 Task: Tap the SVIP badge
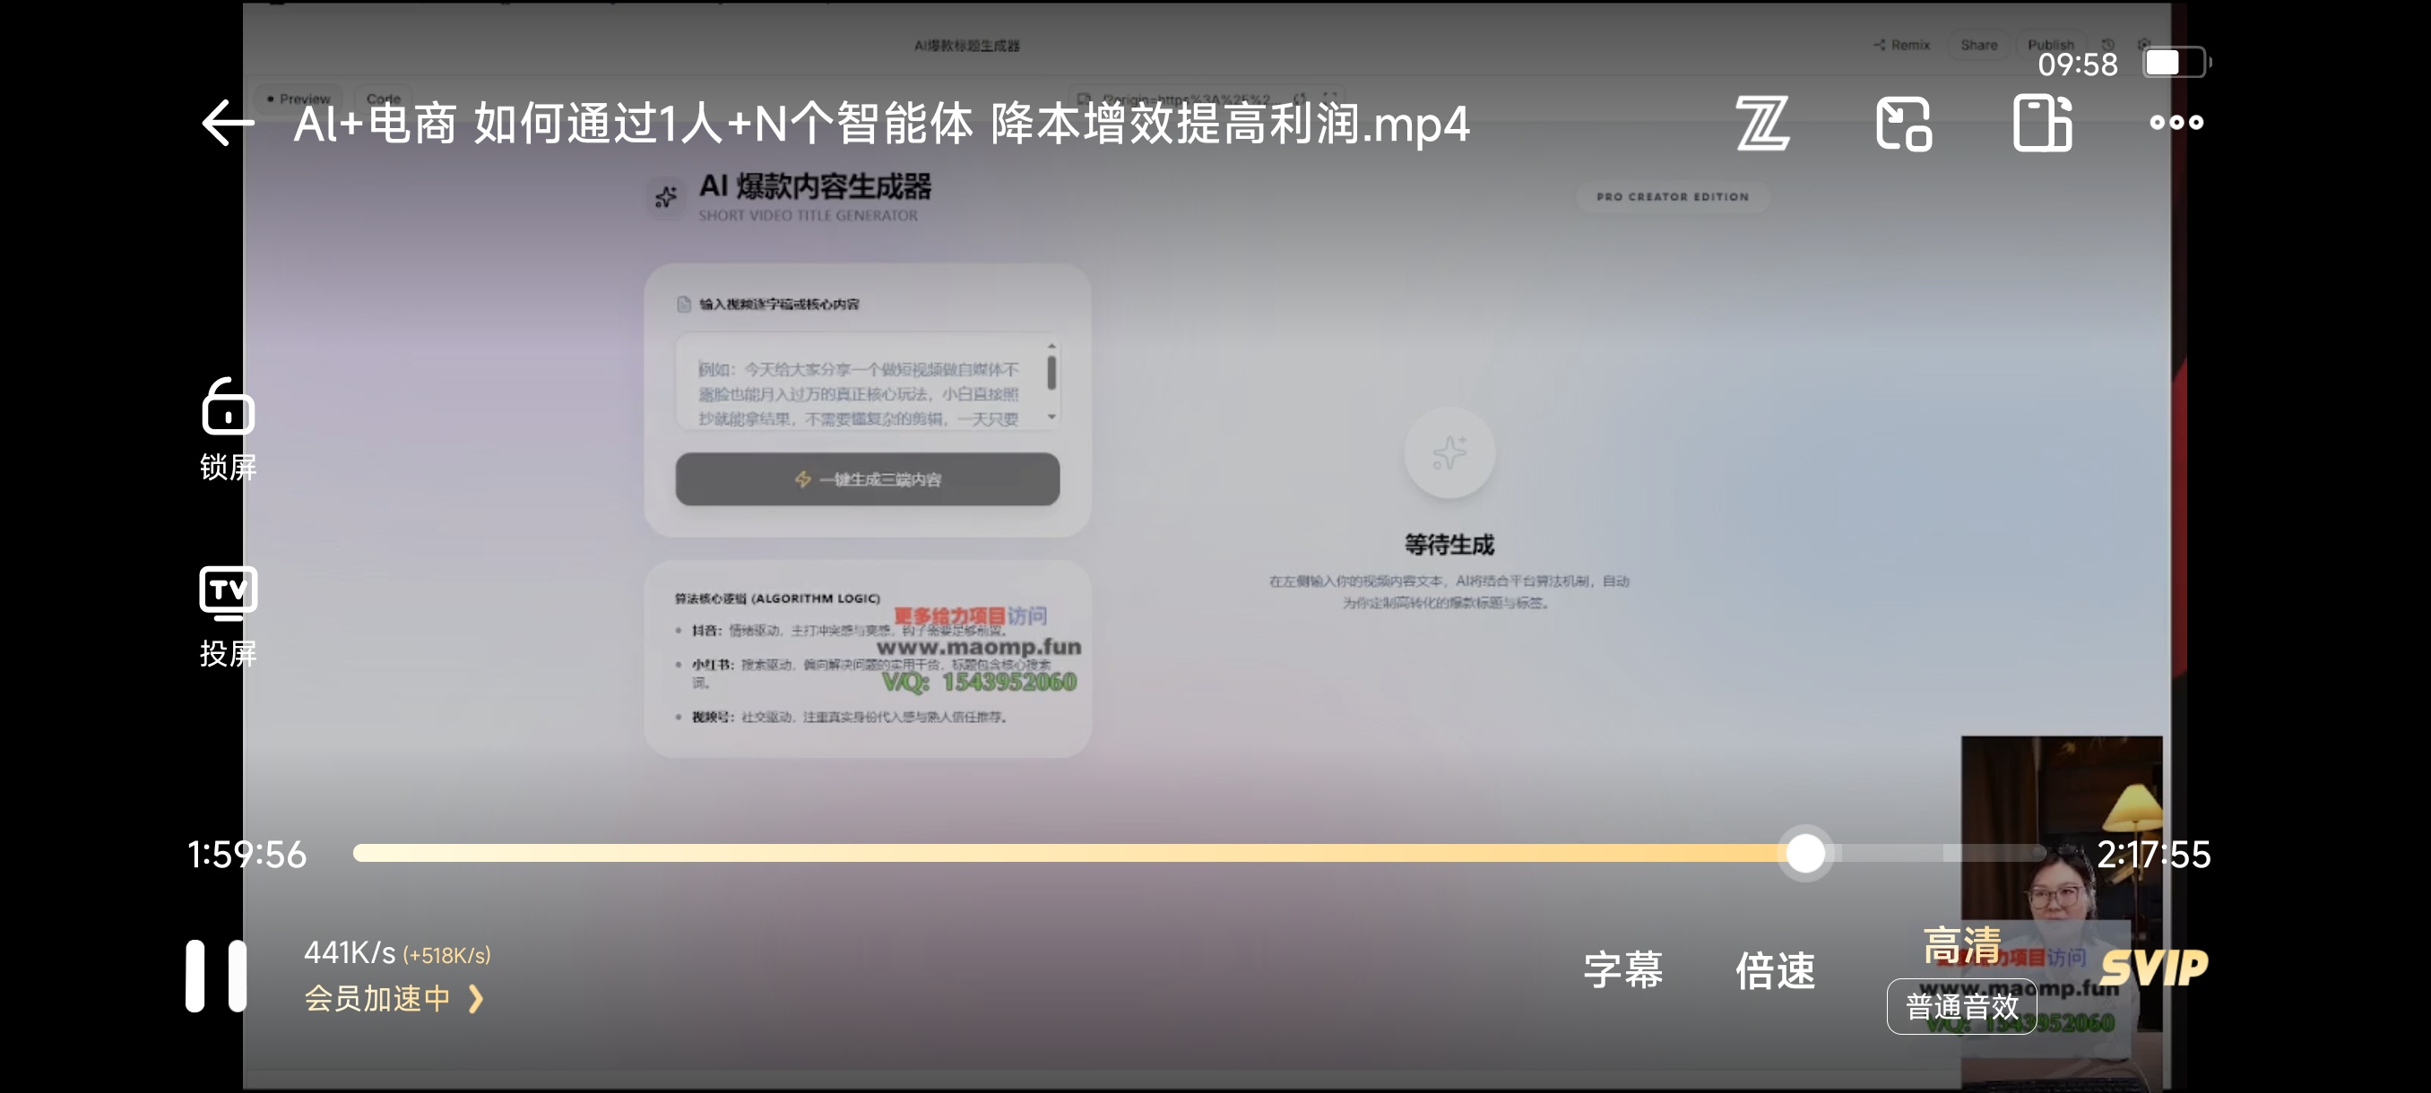(2156, 968)
